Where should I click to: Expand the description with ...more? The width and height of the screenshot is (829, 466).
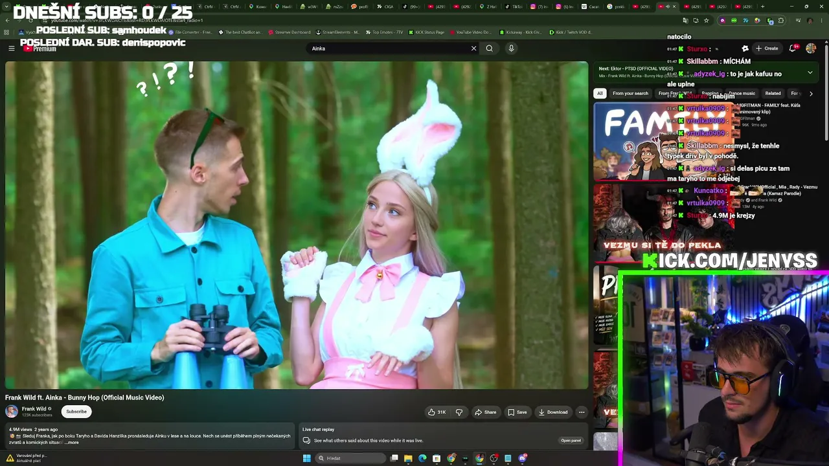72,443
